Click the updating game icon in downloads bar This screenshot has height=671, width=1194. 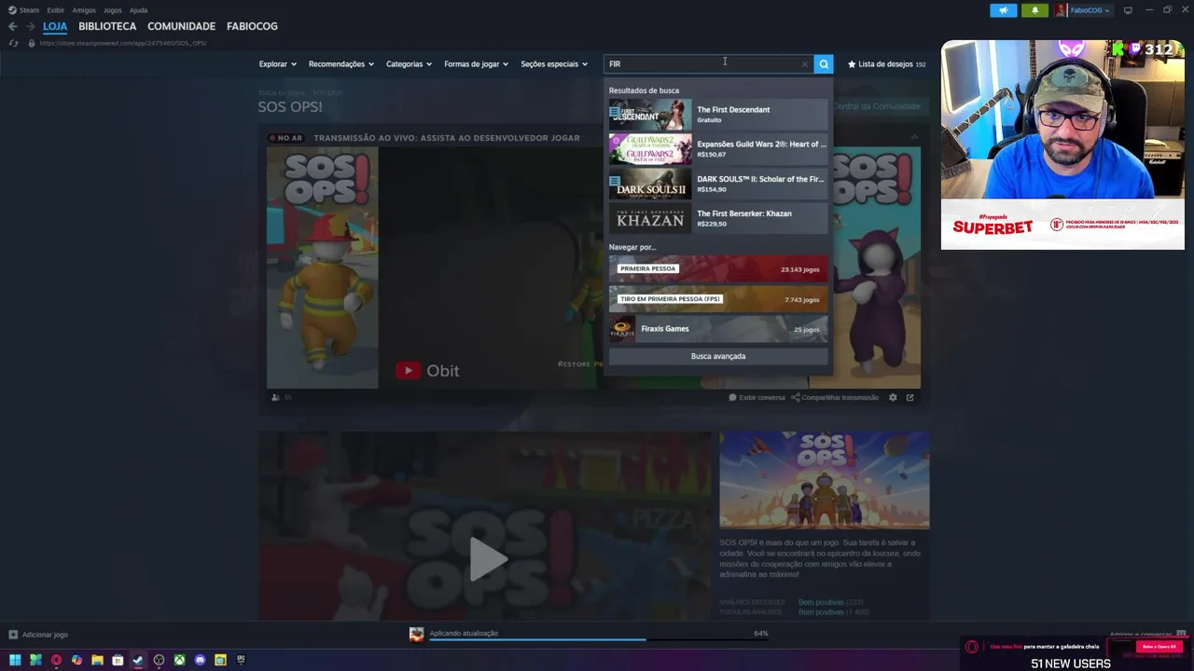416,635
